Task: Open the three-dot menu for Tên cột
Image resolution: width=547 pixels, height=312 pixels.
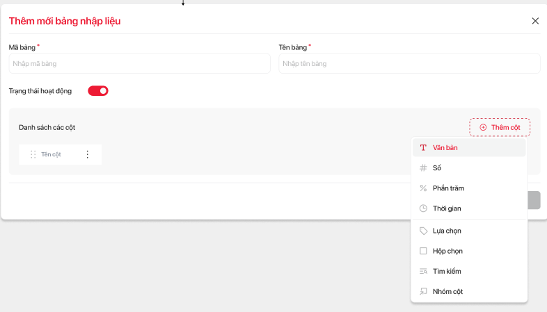Action: tap(87, 154)
